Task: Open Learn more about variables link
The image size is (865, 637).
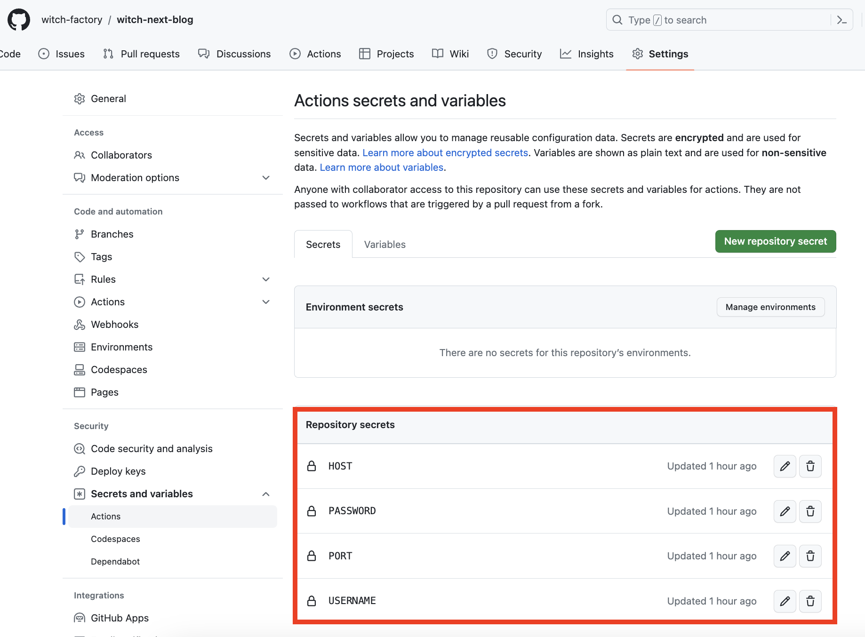Action: point(381,167)
